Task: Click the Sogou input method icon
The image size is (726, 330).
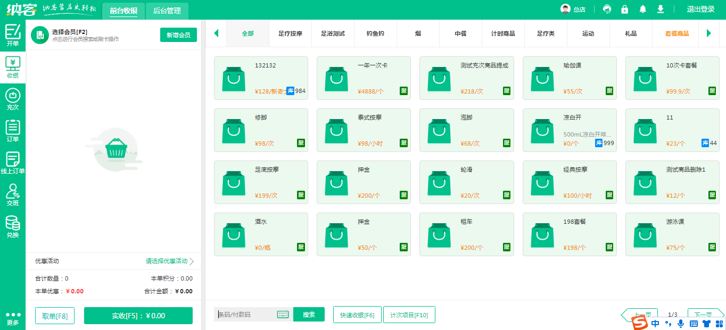Action: pyautogui.click(x=639, y=323)
